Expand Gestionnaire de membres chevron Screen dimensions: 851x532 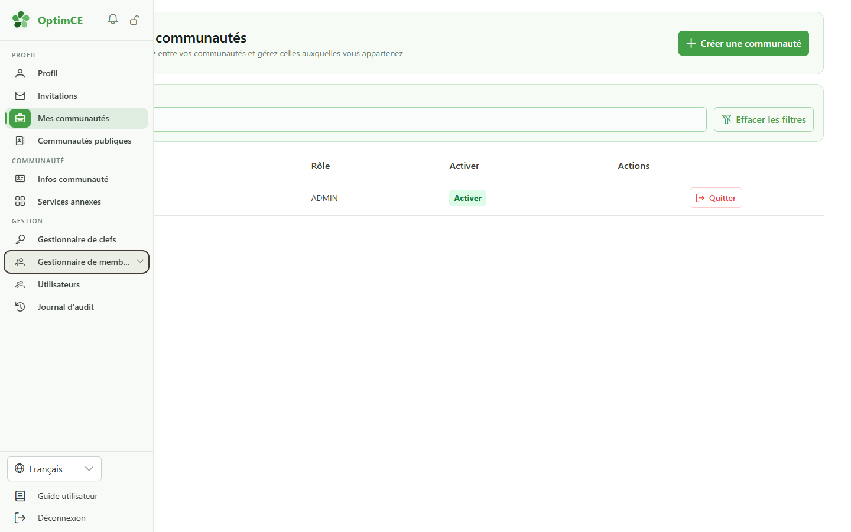(x=140, y=262)
